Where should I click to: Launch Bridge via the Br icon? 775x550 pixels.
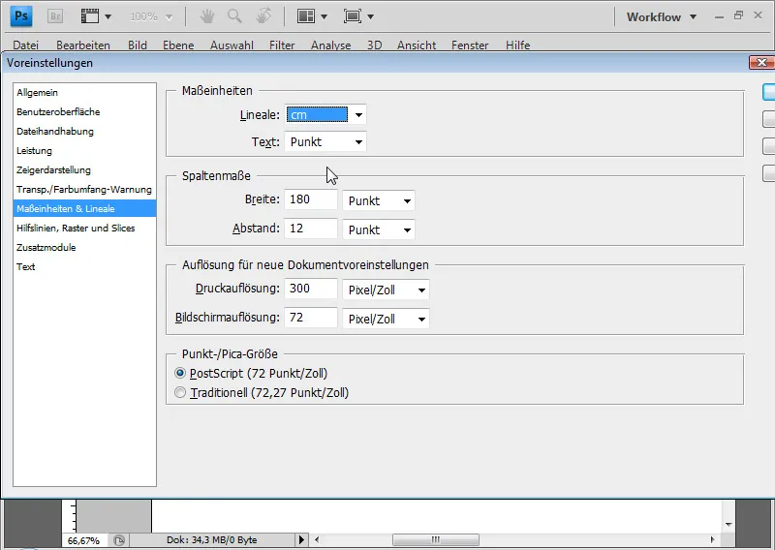[x=55, y=16]
